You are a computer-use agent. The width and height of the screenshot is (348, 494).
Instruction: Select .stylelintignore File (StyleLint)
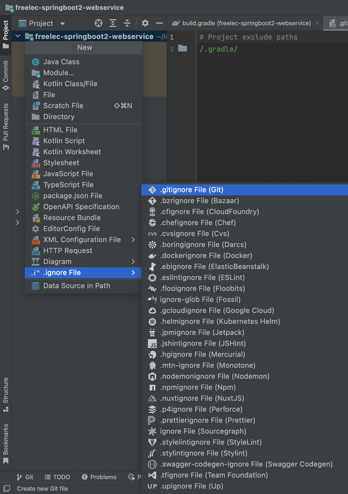click(x=245, y=442)
